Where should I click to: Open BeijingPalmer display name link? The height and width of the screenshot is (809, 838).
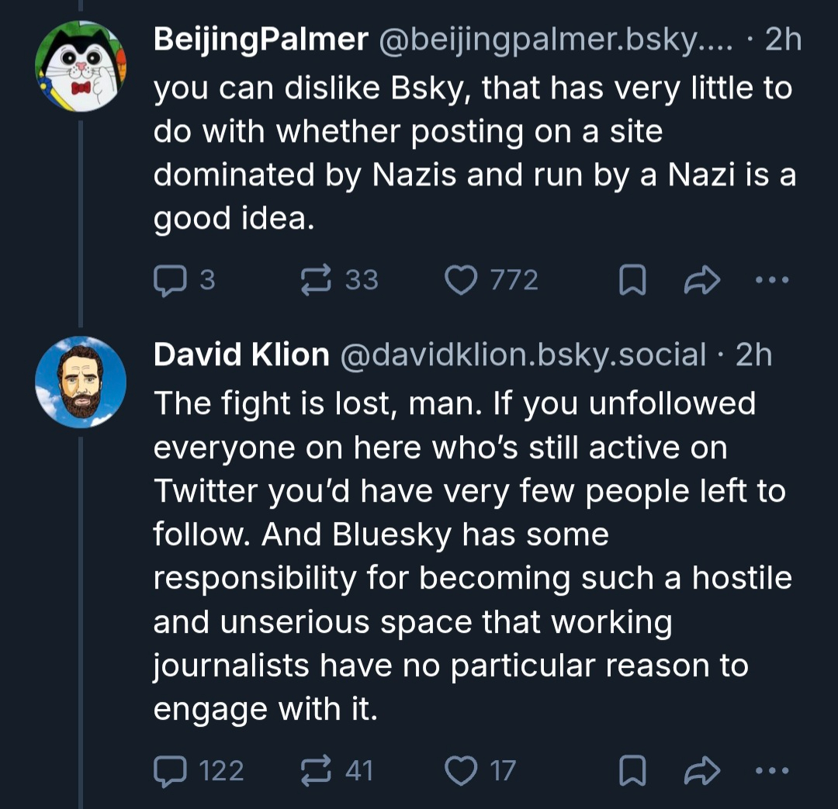(x=260, y=40)
